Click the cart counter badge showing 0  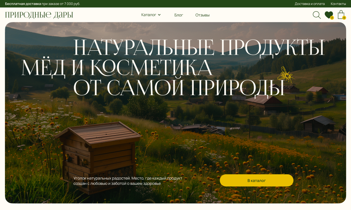point(344,18)
